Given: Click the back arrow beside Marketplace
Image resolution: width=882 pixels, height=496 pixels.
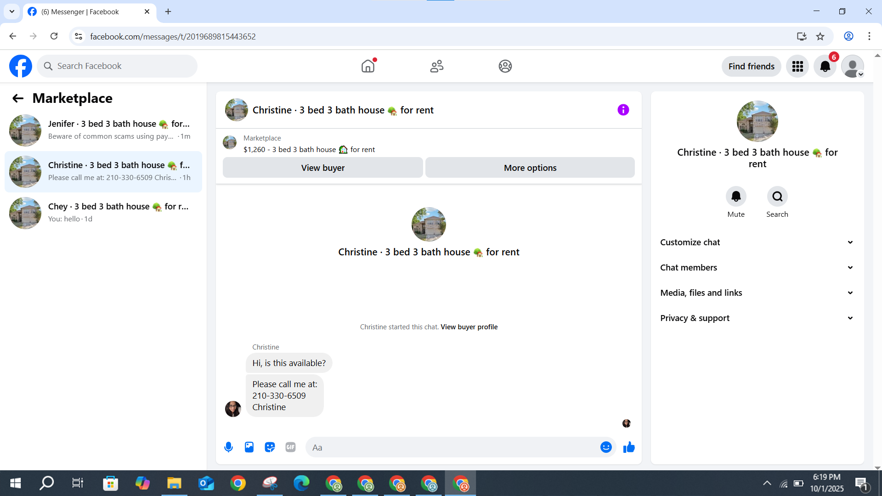Looking at the screenshot, I should pos(18,98).
